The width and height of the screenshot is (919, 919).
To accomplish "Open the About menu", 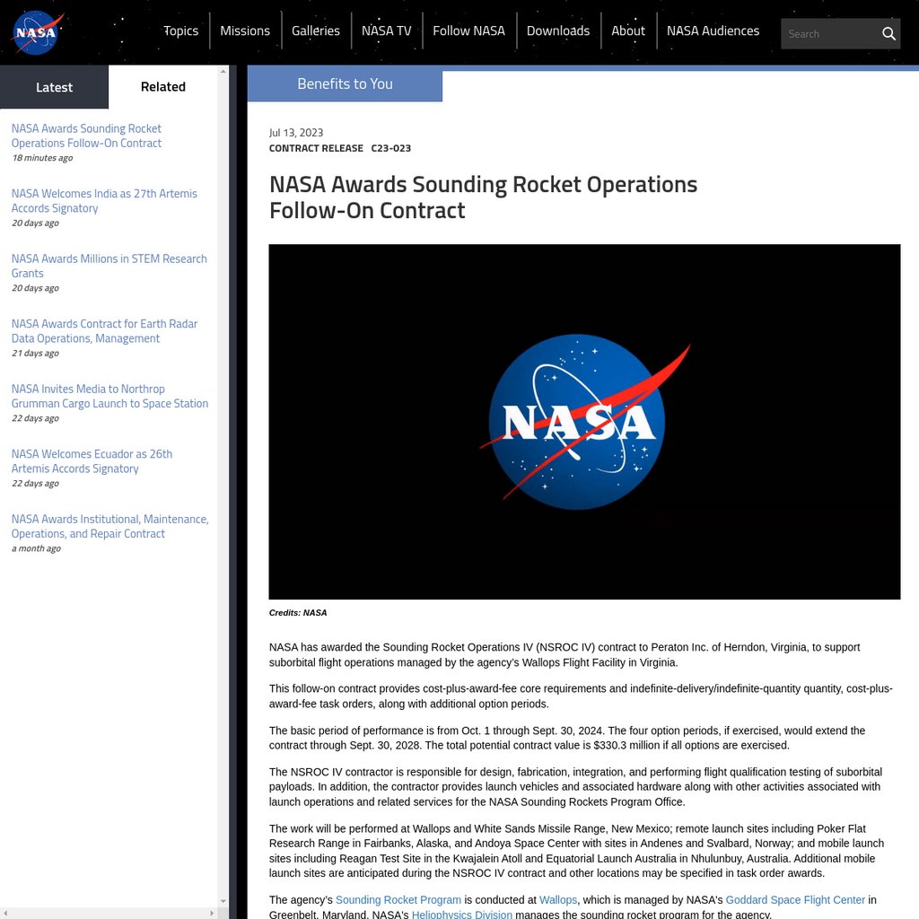I will [628, 31].
